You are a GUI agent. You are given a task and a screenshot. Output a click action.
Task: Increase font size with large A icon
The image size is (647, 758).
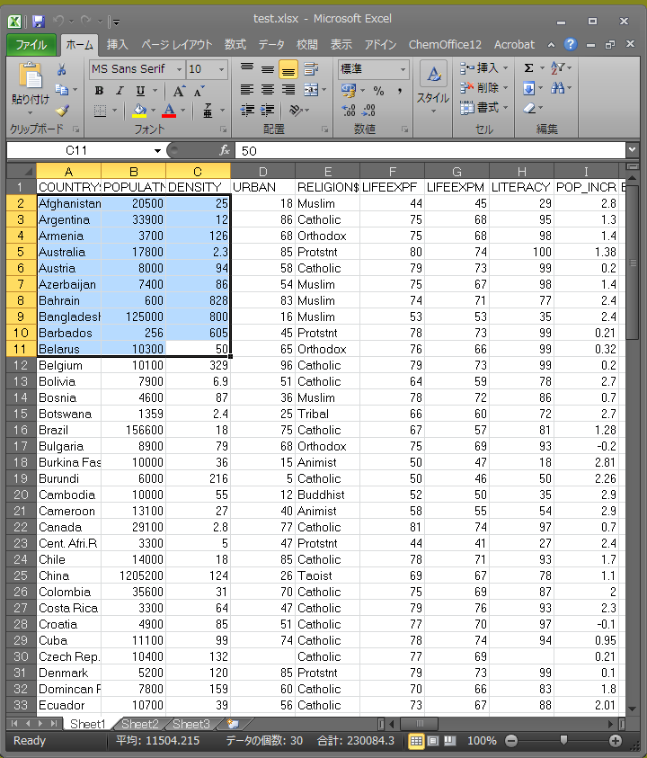pyautogui.click(x=178, y=91)
